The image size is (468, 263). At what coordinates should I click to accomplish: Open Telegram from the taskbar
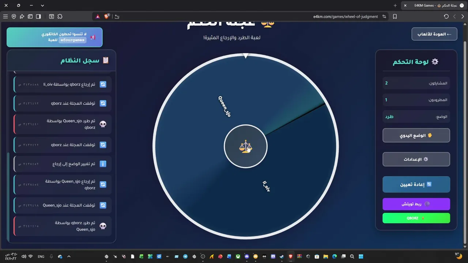(x=185, y=256)
